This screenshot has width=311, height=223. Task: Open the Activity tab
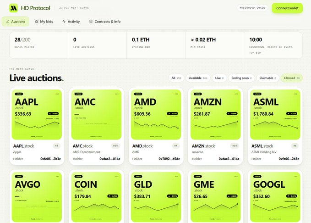(71, 22)
